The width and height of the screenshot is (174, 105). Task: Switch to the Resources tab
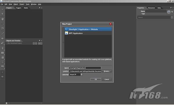pyautogui.click(x=151, y=8)
